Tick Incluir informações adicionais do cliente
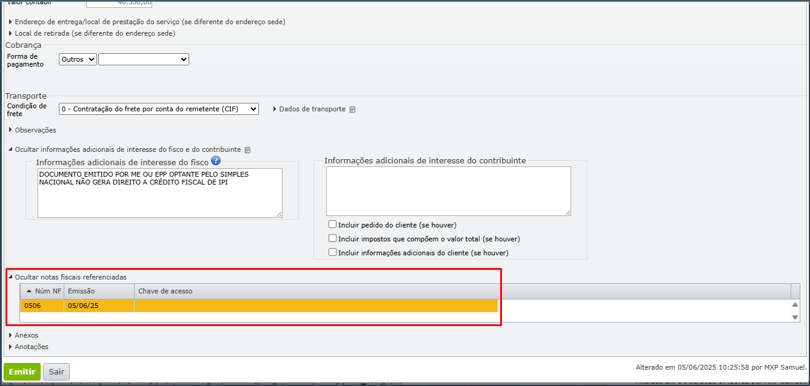Image resolution: width=810 pixels, height=386 pixels. (332, 252)
